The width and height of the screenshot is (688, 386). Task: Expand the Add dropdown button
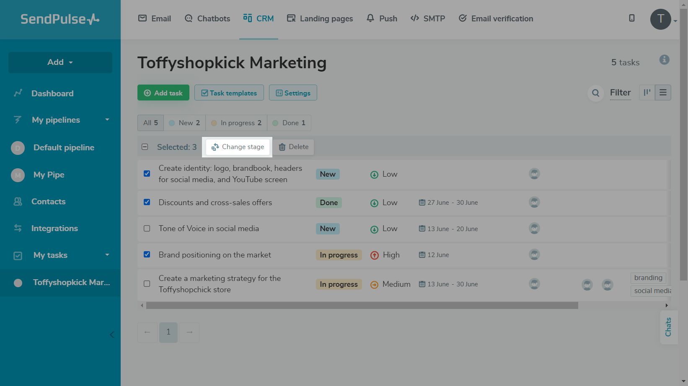[x=60, y=62]
